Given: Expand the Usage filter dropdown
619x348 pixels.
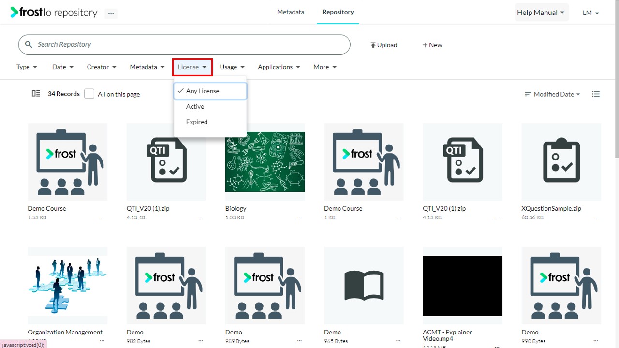Looking at the screenshot, I should [232, 67].
